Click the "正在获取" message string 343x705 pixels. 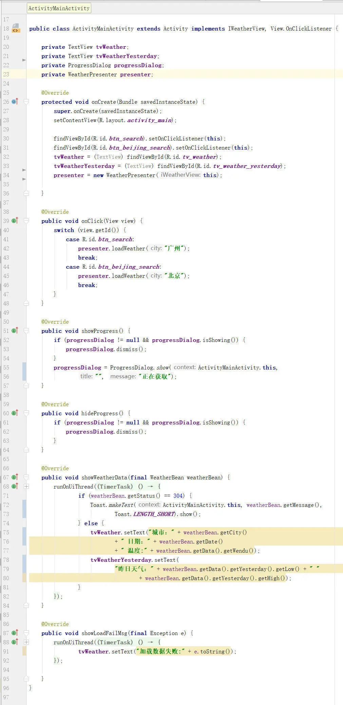tap(155, 376)
